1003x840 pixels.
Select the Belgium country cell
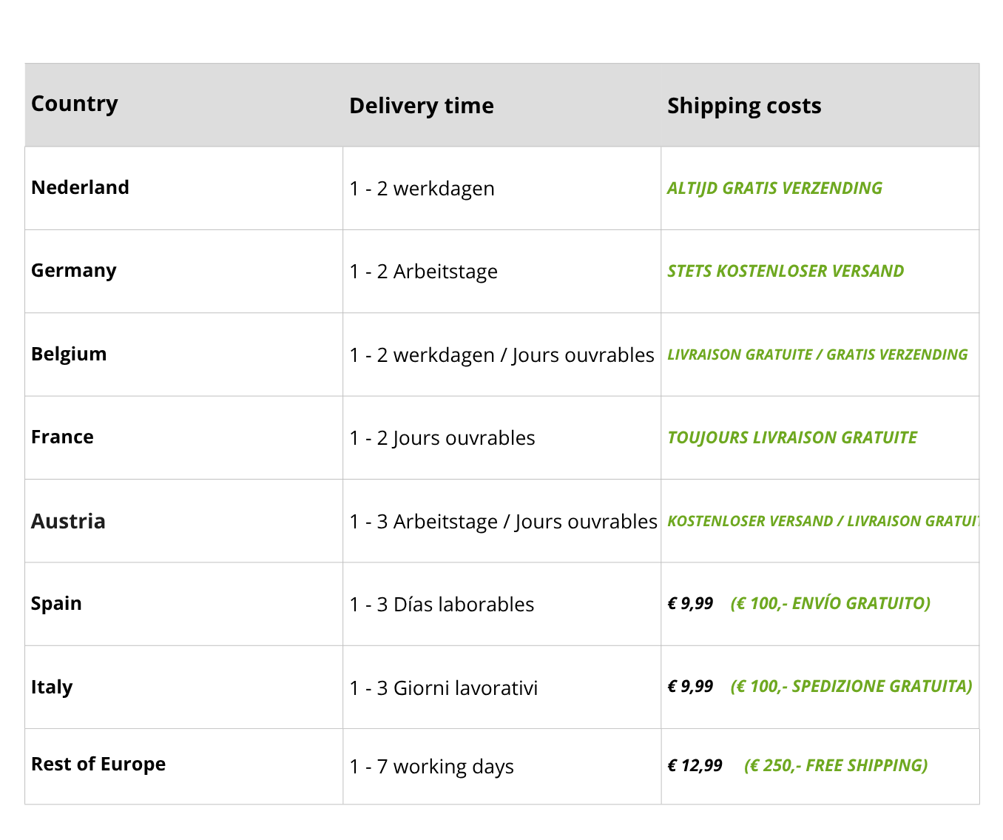click(69, 354)
